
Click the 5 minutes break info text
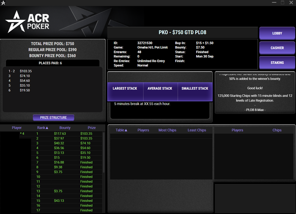(142, 104)
